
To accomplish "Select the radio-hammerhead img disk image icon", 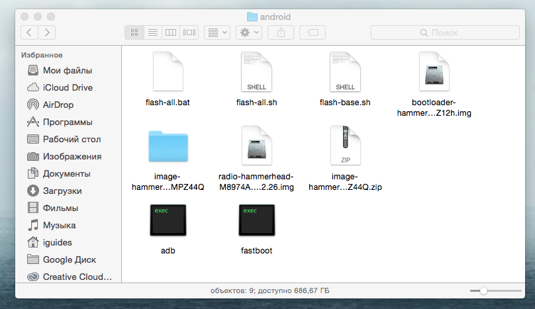I will click(x=257, y=146).
